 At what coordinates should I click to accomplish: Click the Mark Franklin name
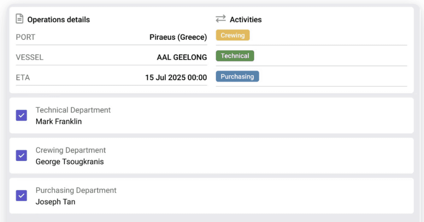coord(59,121)
